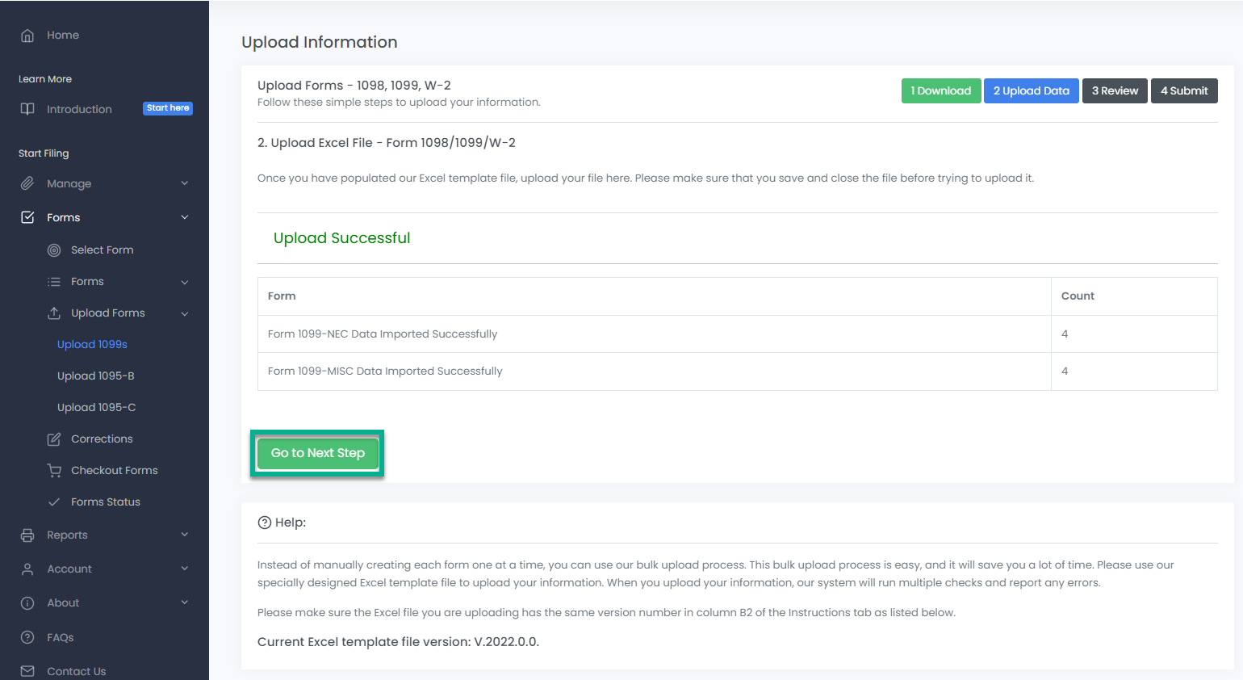Expand the Account section chevron
Screen dimensions: 1243x680
point(185,569)
